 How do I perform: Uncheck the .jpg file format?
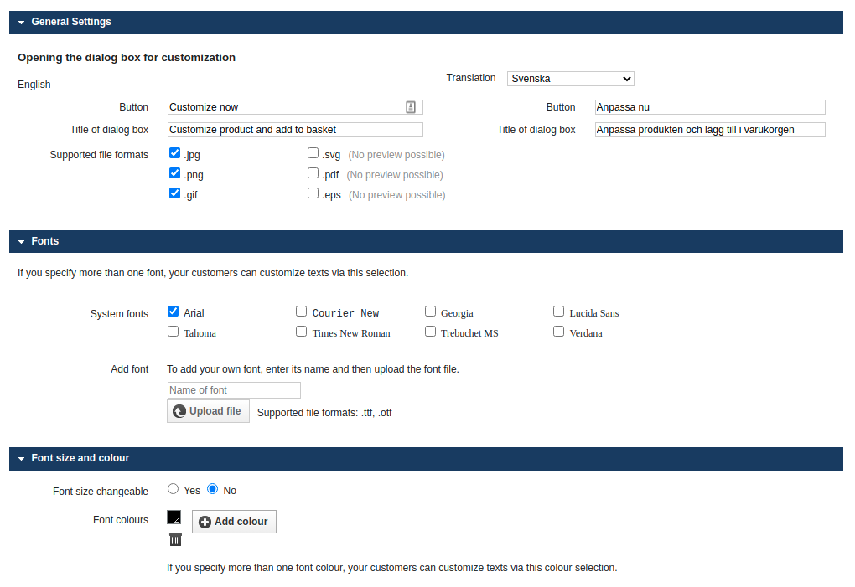174,153
